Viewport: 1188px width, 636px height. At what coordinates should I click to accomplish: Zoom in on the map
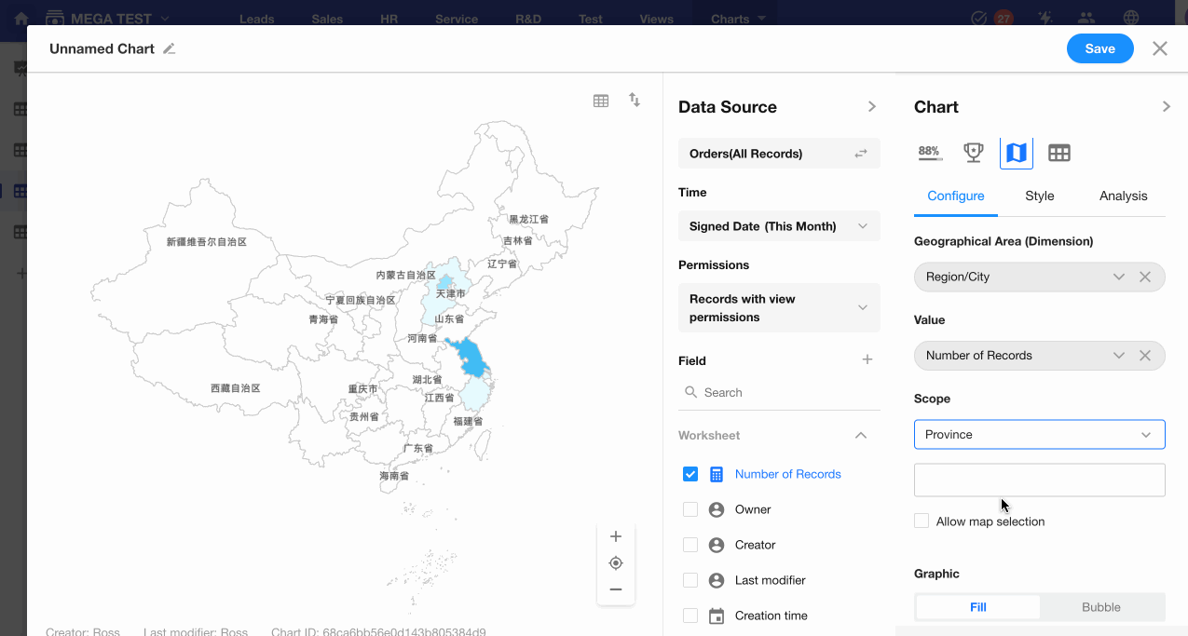(615, 536)
